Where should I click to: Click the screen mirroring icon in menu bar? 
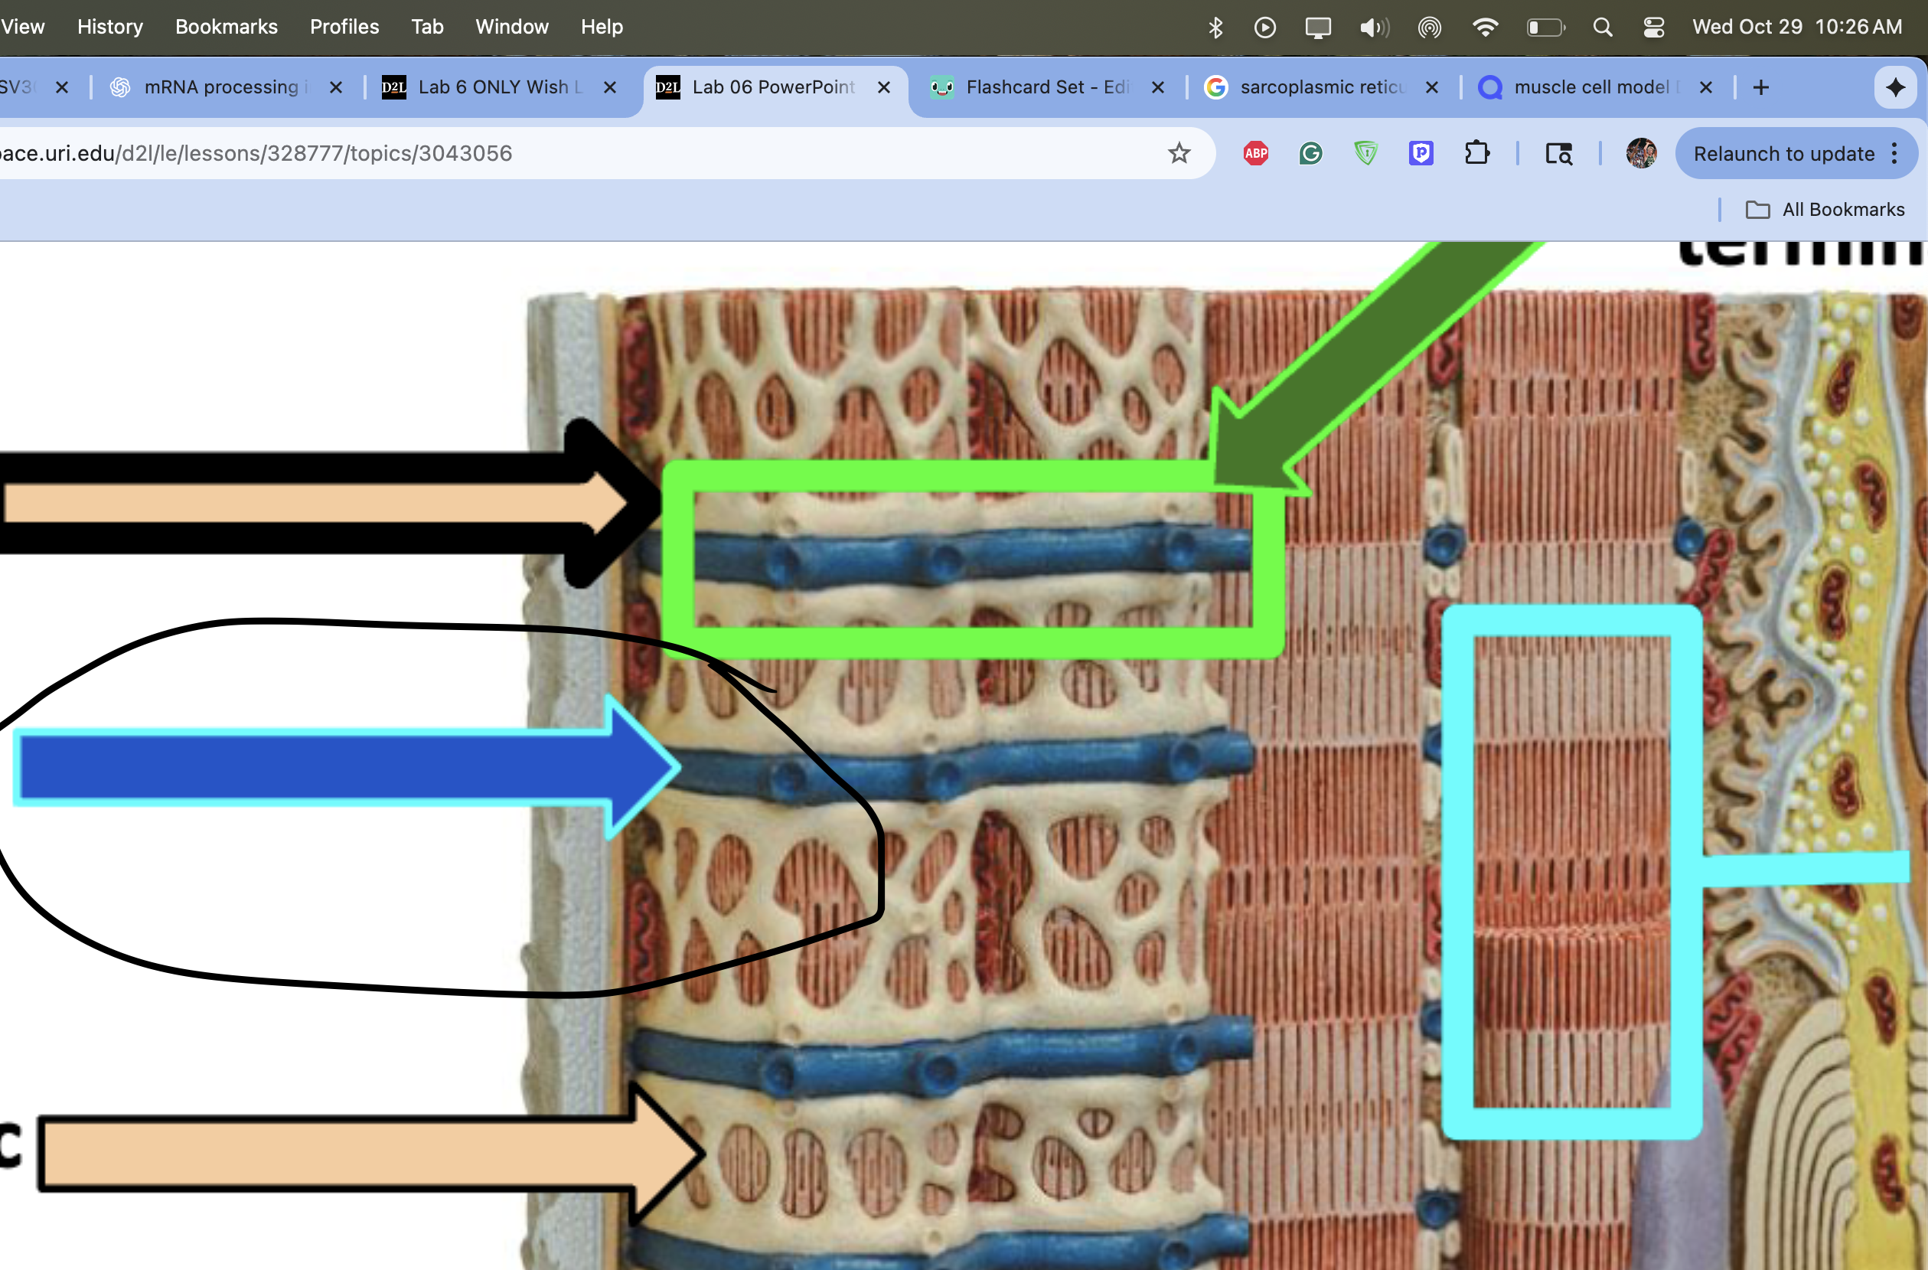pos(1318,27)
